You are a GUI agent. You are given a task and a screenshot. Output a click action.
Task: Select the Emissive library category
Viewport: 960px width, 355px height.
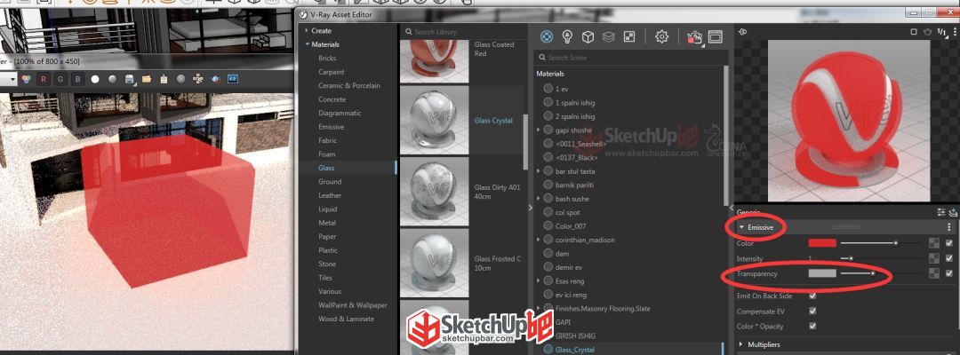coord(332,127)
